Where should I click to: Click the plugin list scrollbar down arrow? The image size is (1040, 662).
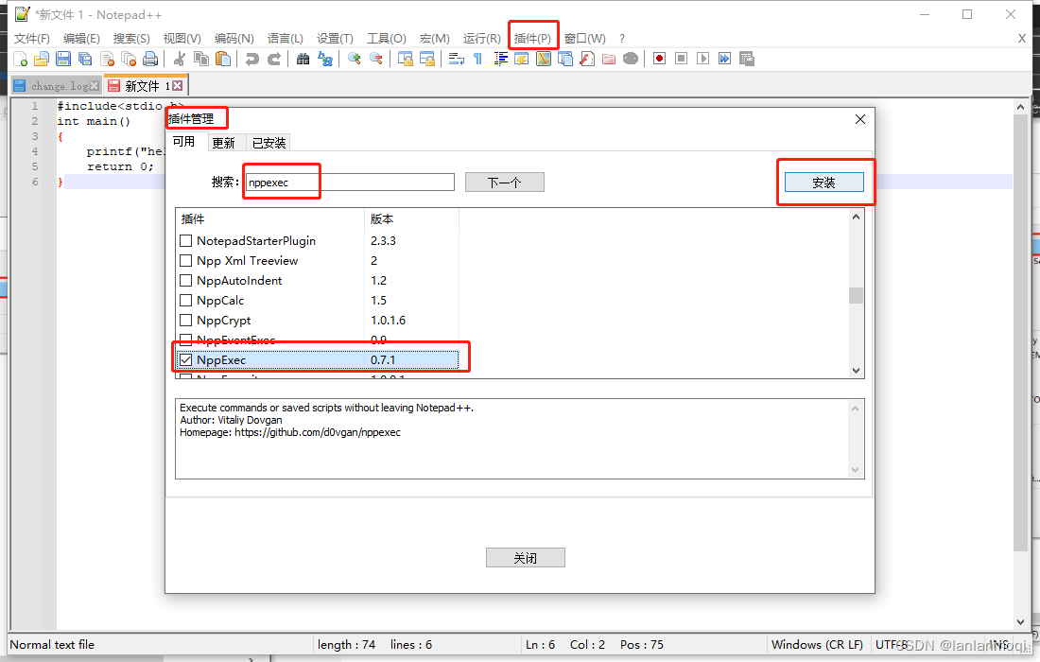(x=856, y=369)
